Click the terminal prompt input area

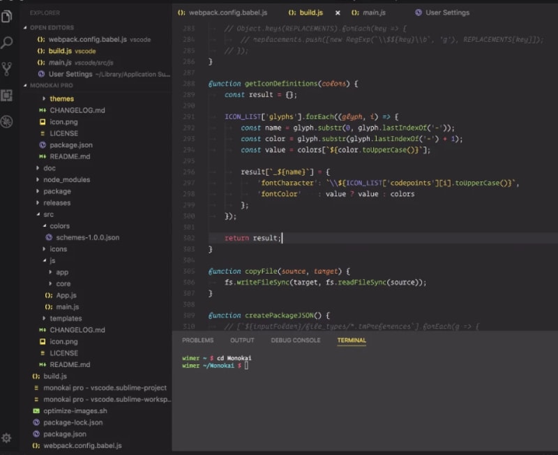click(x=246, y=365)
